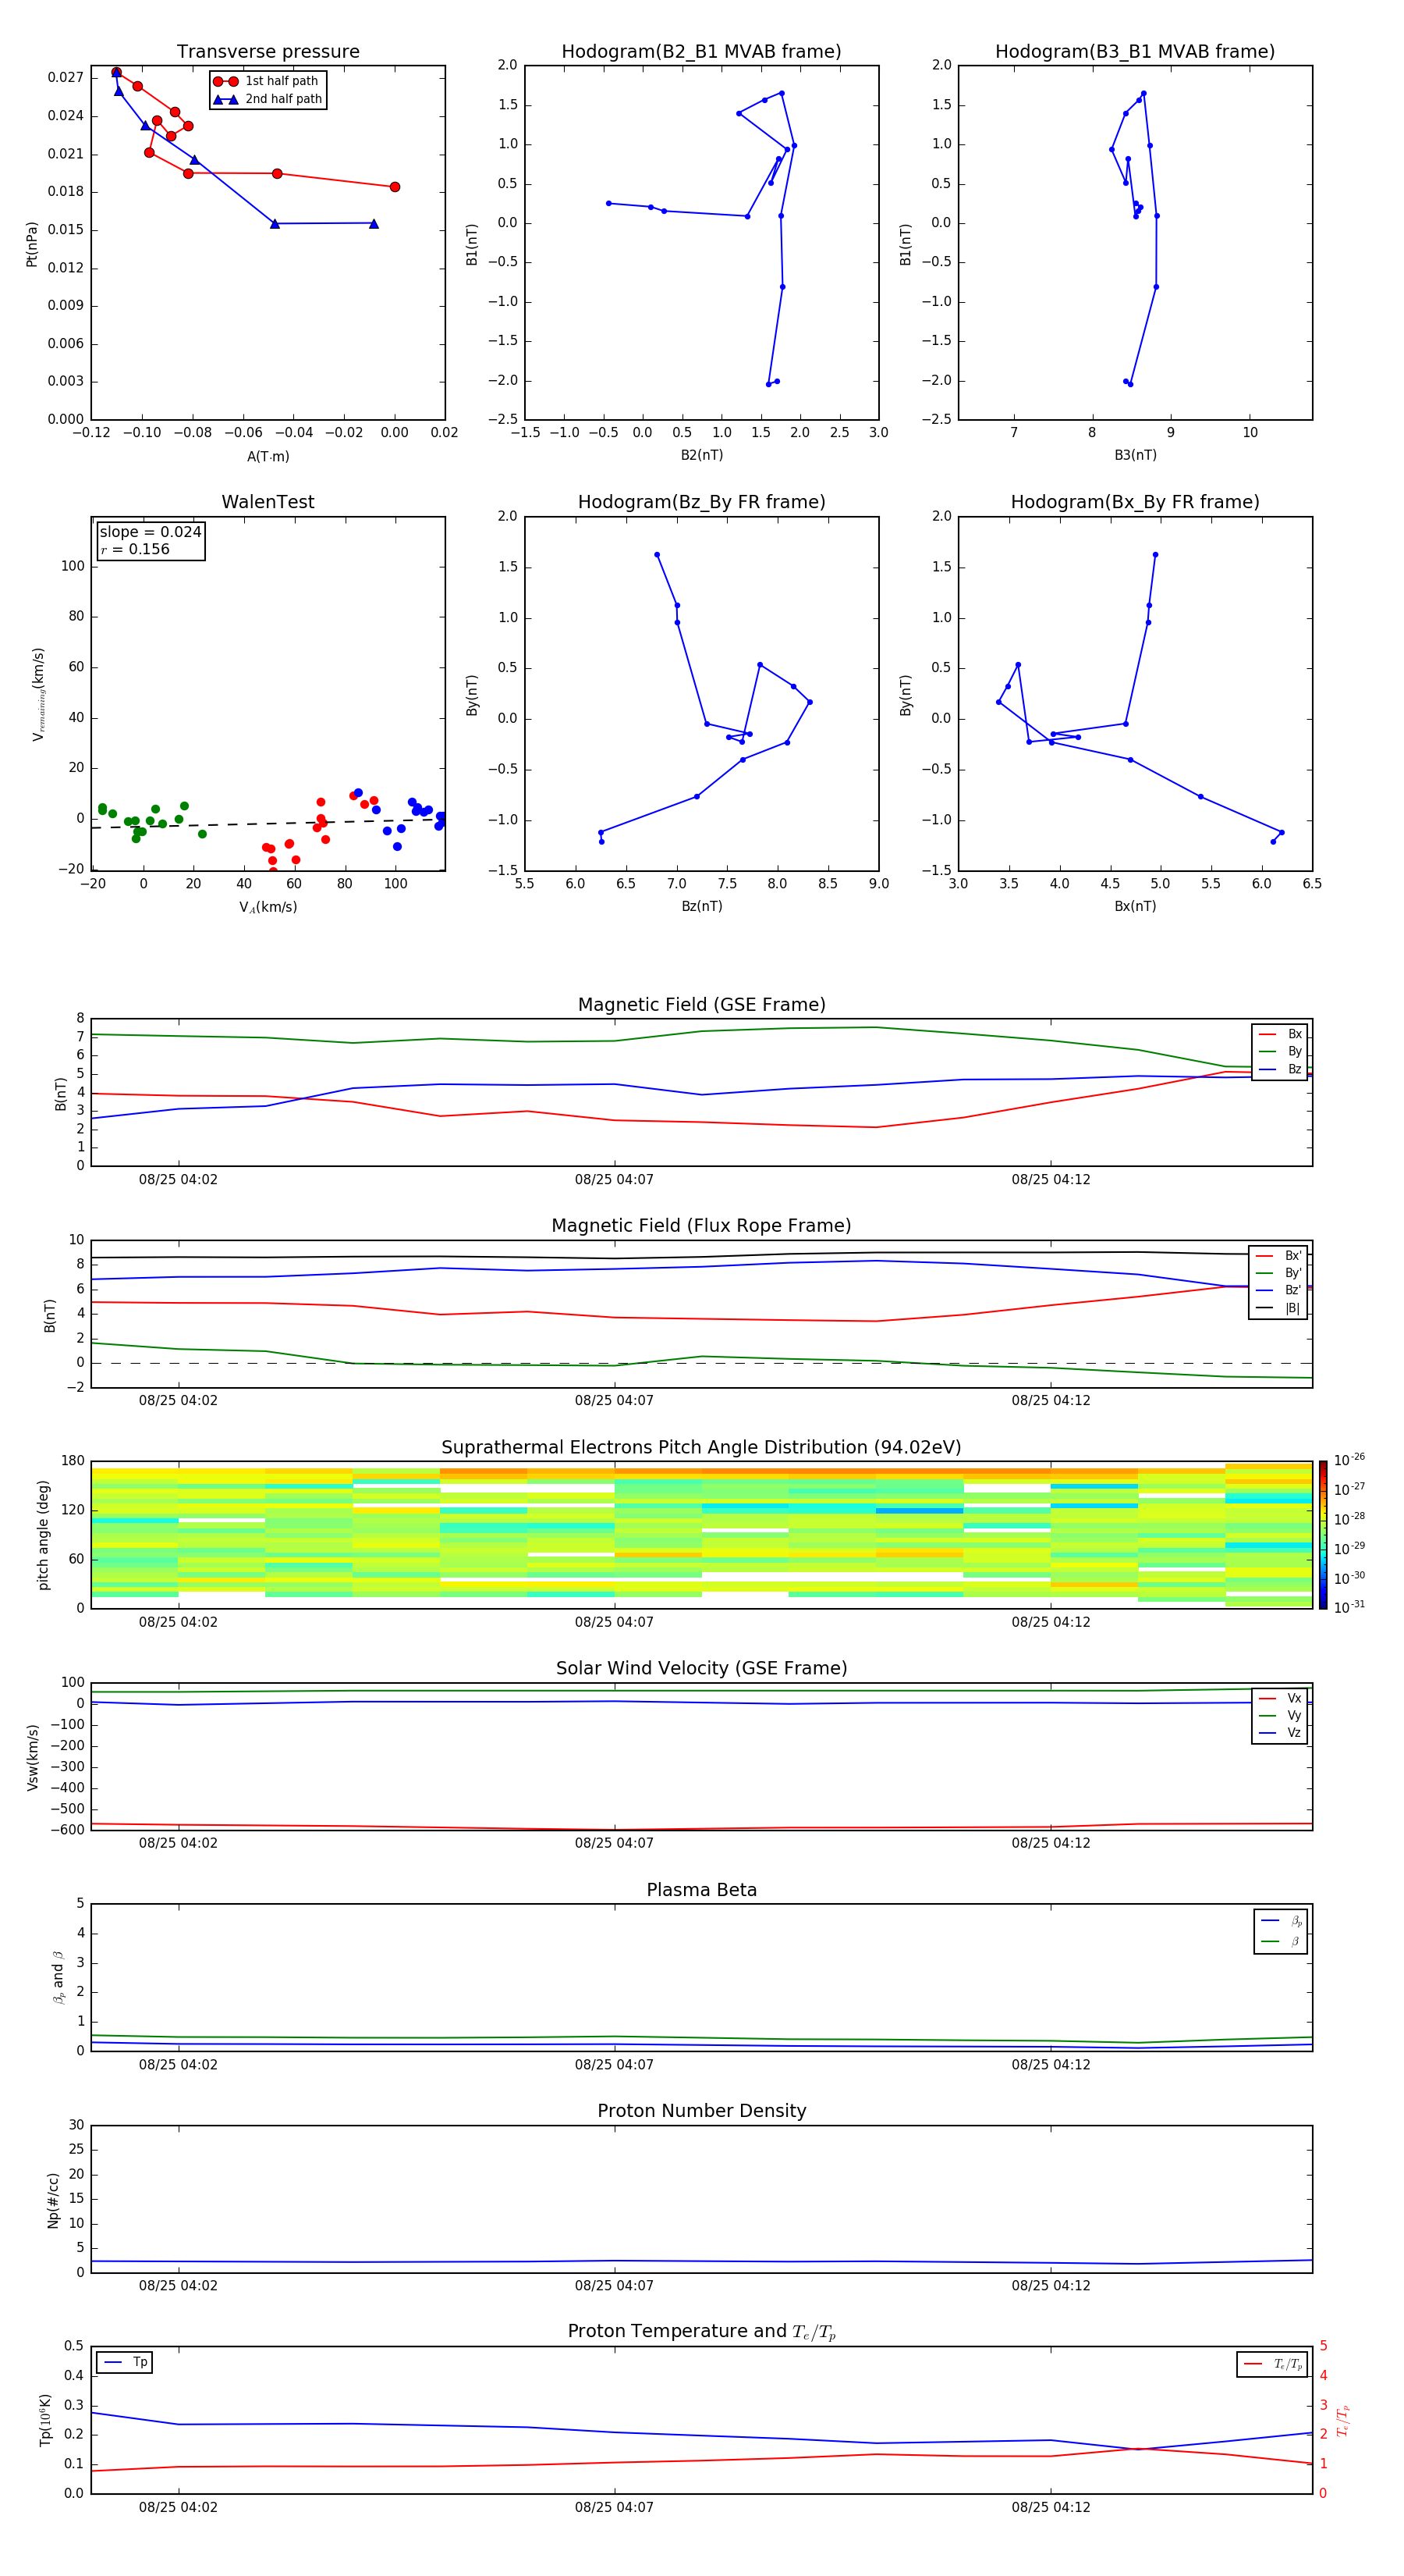Click the 'Solar Wind Velocity (GSE Frame)' title
This screenshot has height=2576, width=1404.
click(701, 1668)
